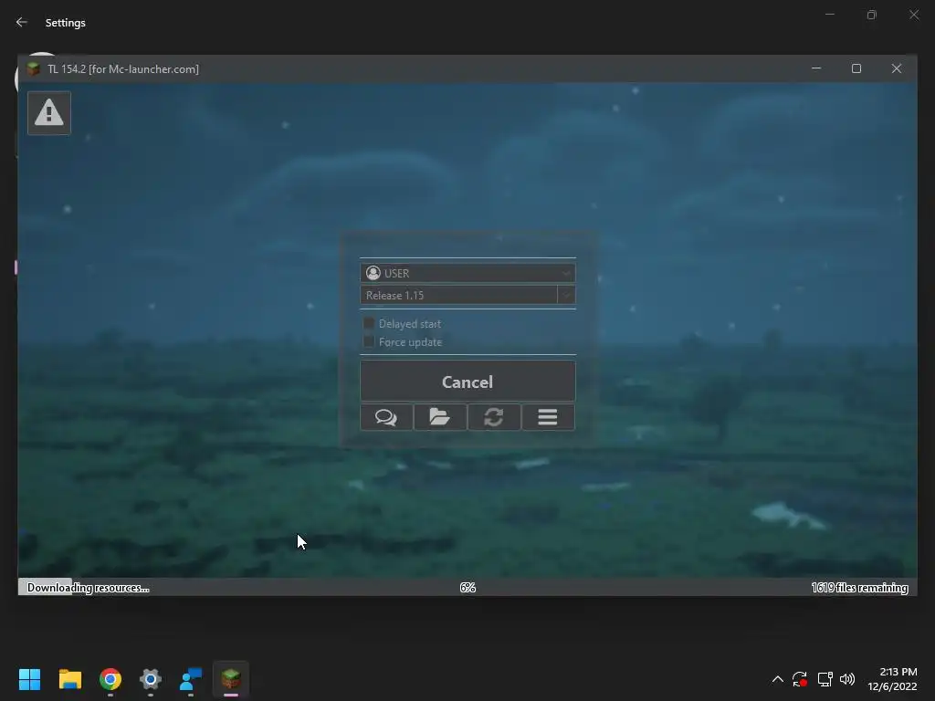Viewport: 935px width, 701px height.
Task: Click the TL 154.2 title bar text
Action: click(x=123, y=69)
